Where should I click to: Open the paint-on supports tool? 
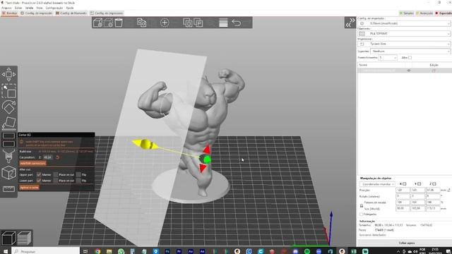(8, 156)
